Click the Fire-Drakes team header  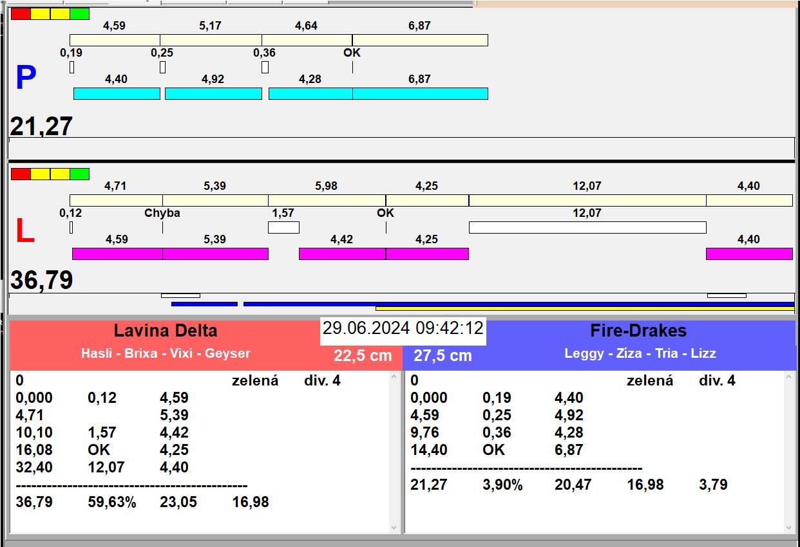(638, 331)
